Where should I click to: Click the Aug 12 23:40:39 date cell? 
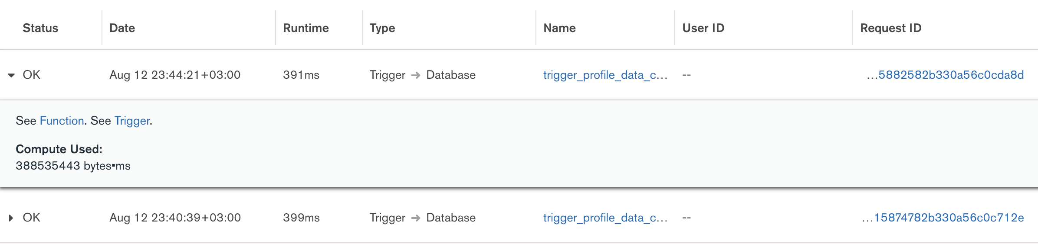pyautogui.click(x=175, y=218)
